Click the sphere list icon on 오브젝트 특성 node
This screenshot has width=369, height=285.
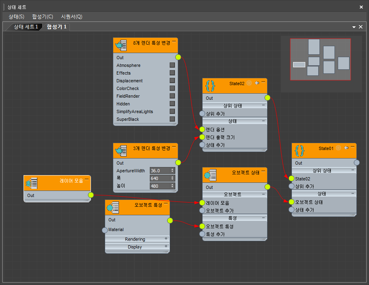(113, 208)
